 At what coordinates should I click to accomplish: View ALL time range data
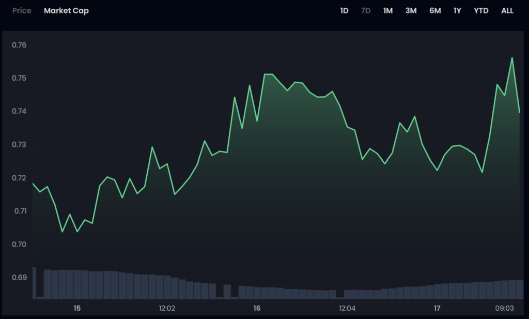507,11
